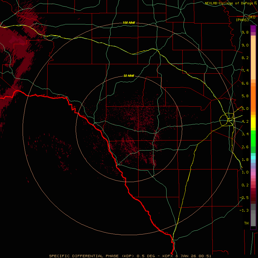Click the -0.5 scale value
Image resolution: width=258 pixels, height=258 pixels.
tap(244, 198)
